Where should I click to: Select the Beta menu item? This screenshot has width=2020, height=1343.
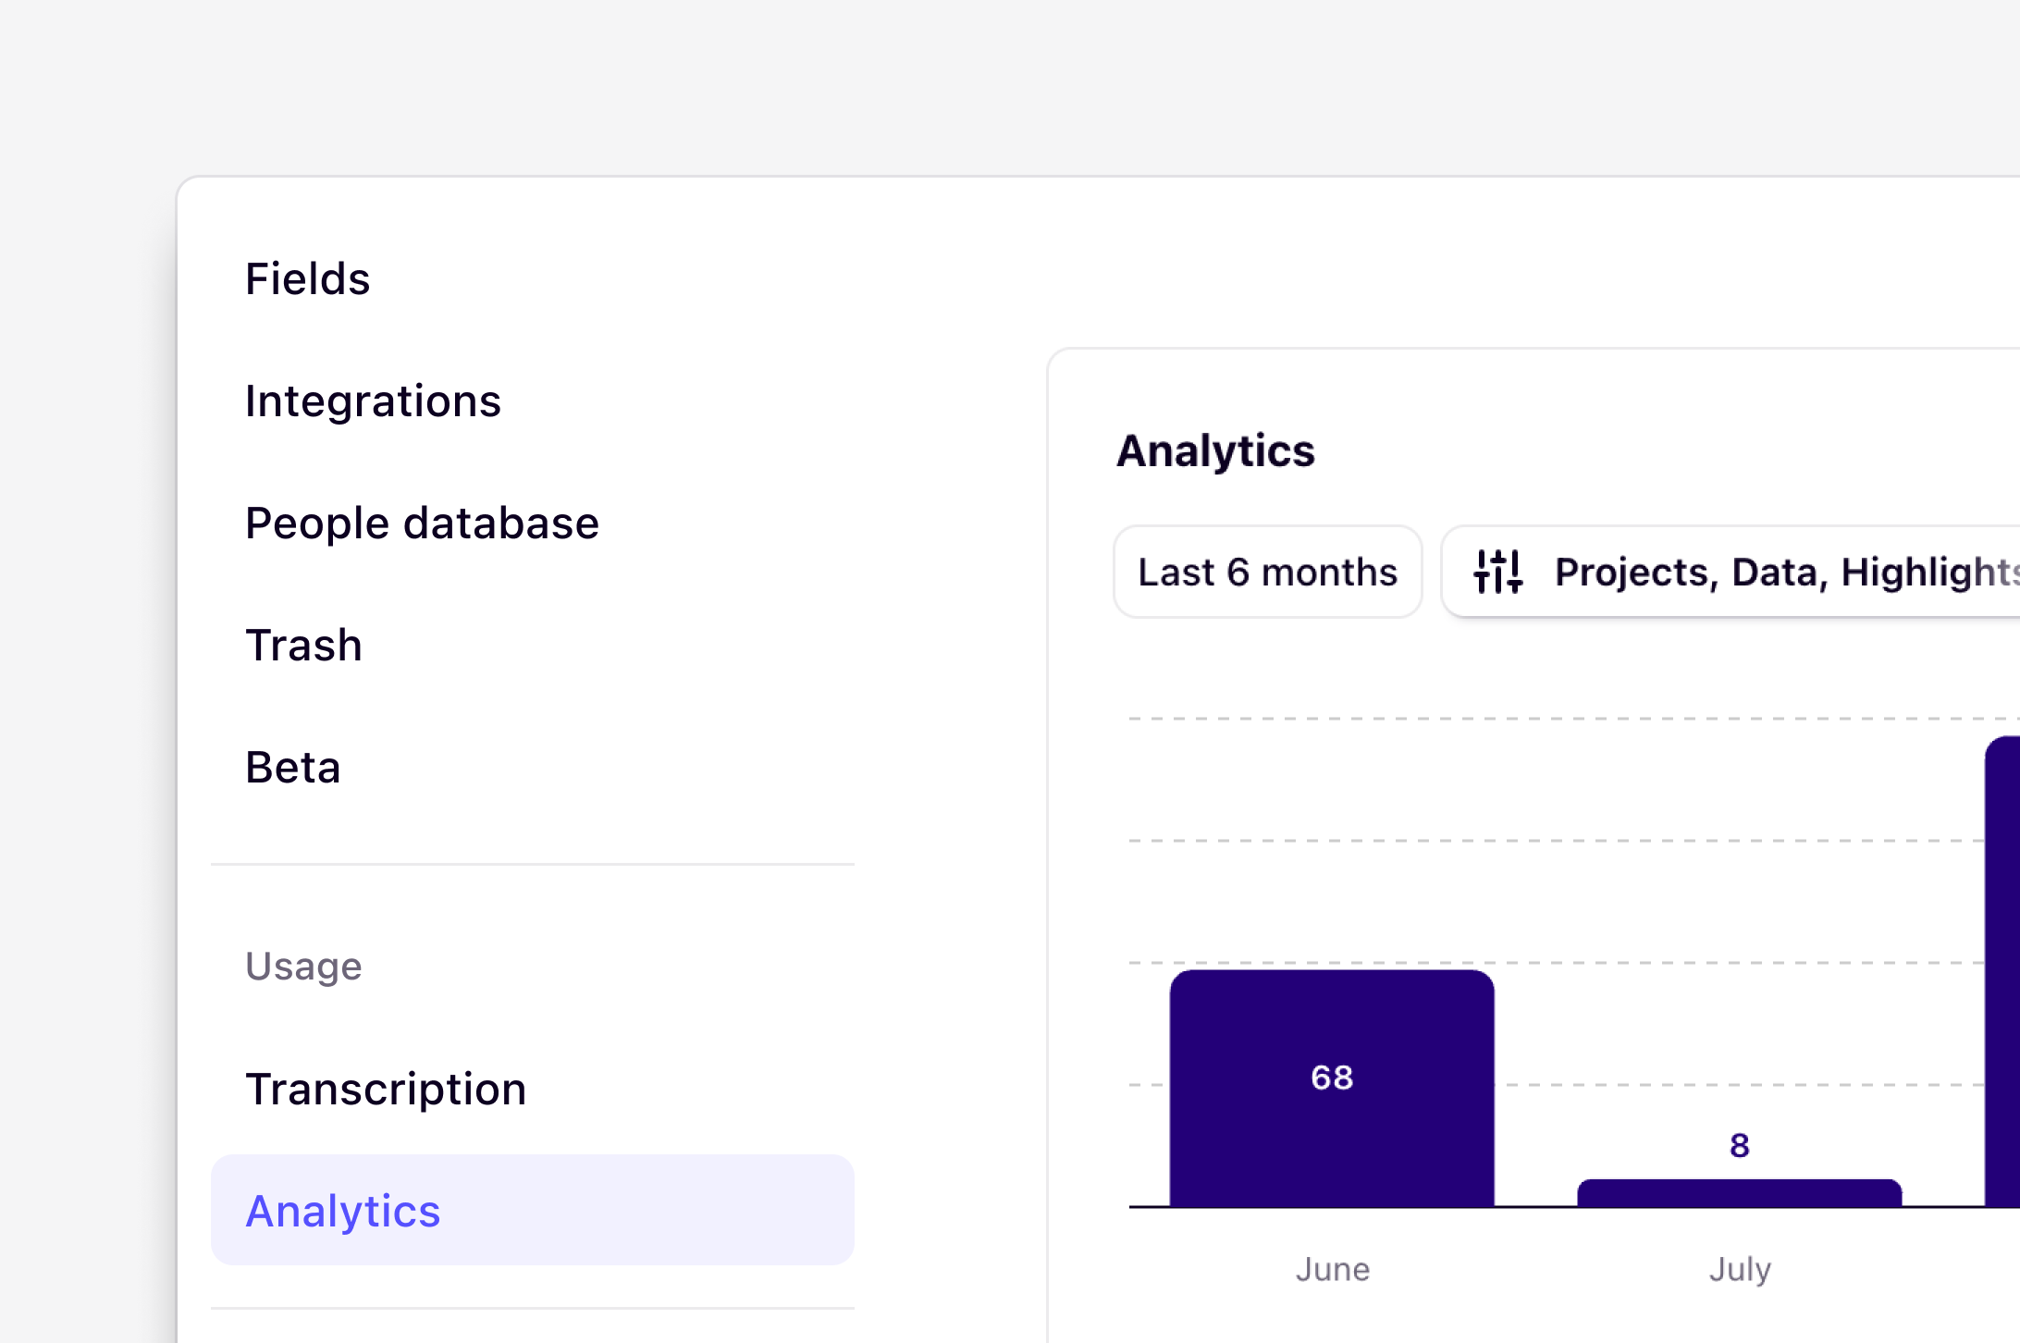(x=293, y=766)
